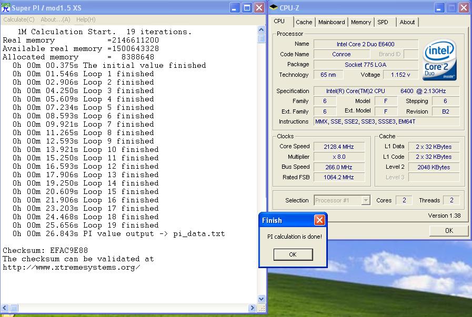The image size is (472, 317).
Task: Open the Help(H) menu
Action: [x=86, y=19]
